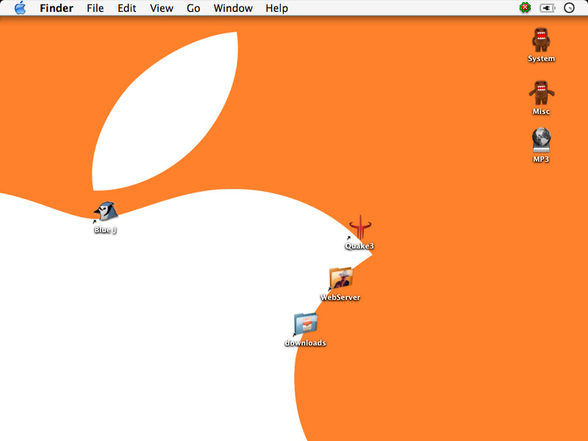The height and width of the screenshot is (441, 588).
Task: Open the Go menu
Action: point(193,8)
